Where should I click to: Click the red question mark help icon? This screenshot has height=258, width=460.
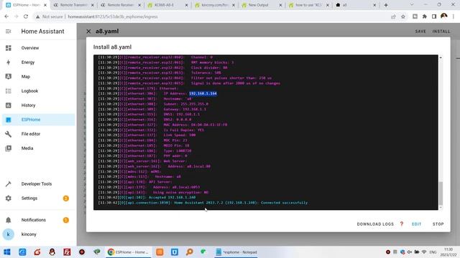coord(402,224)
